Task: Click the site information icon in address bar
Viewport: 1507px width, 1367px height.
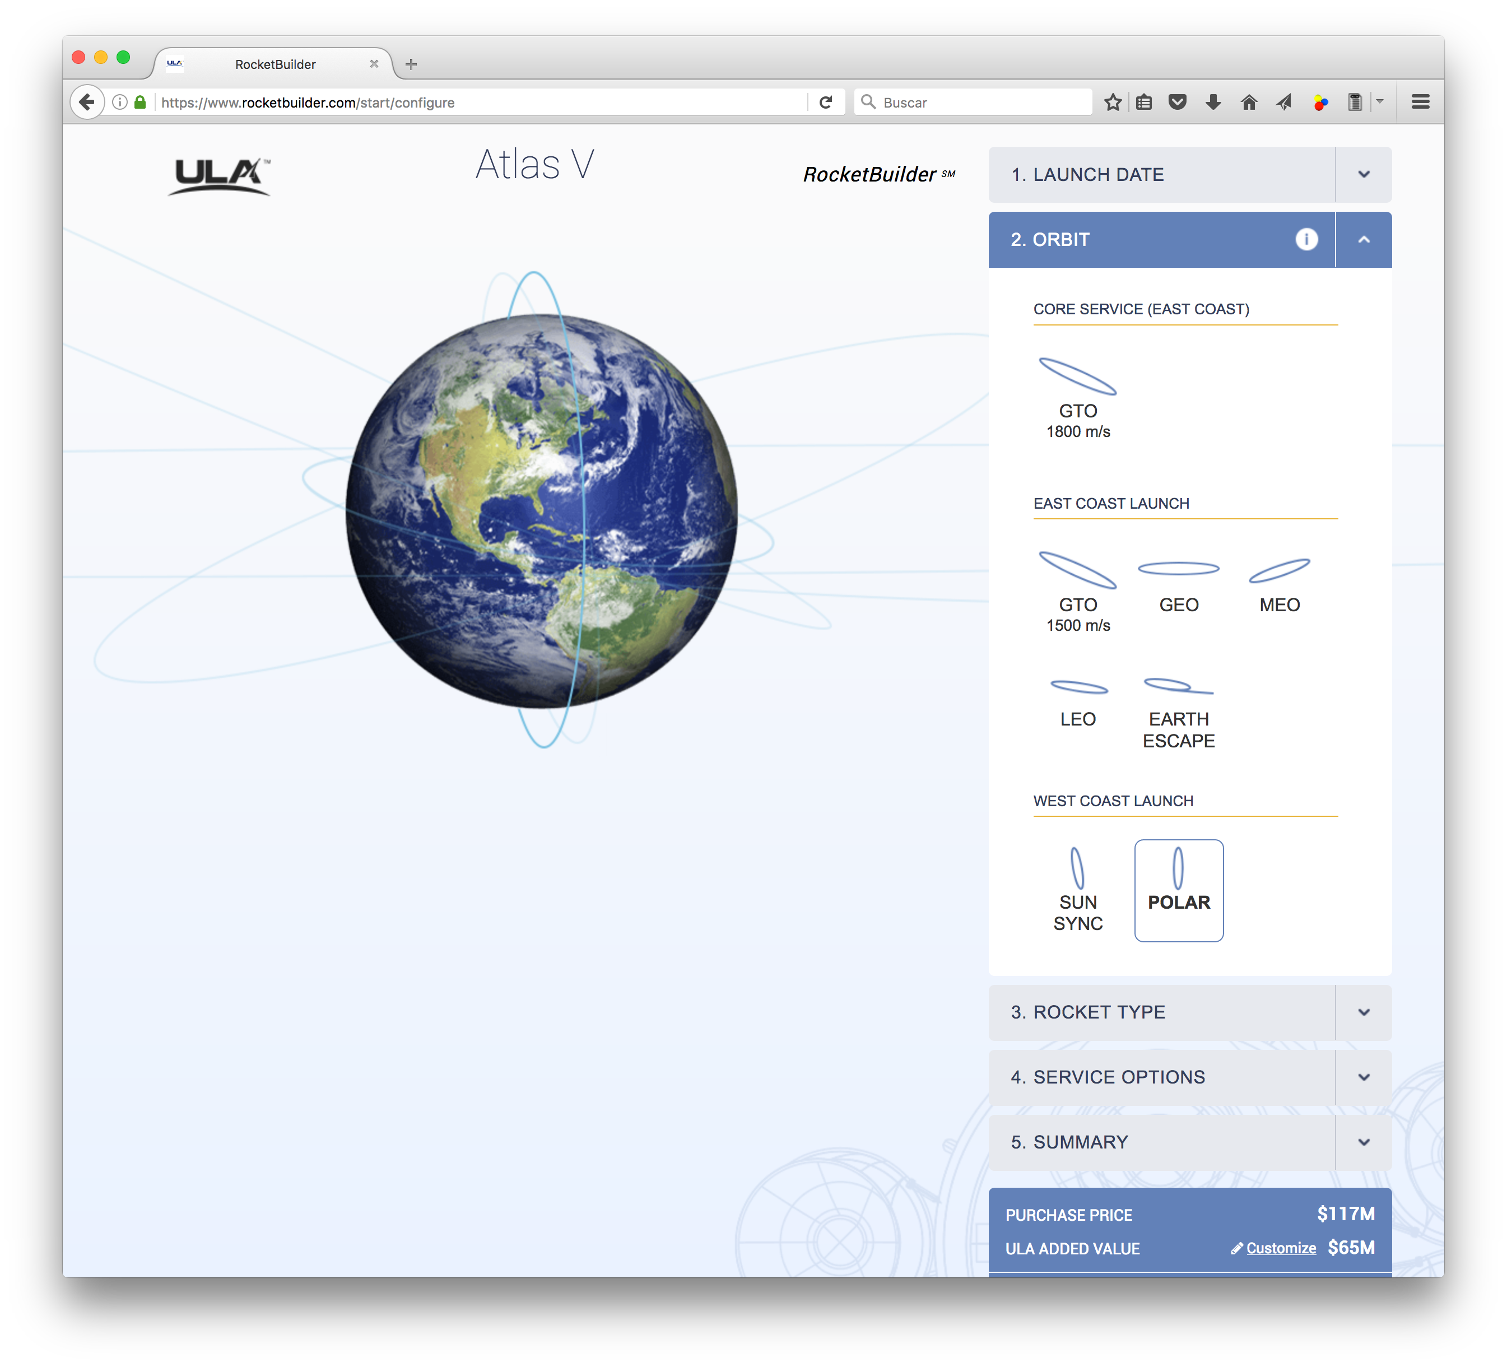Action: [119, 103]
